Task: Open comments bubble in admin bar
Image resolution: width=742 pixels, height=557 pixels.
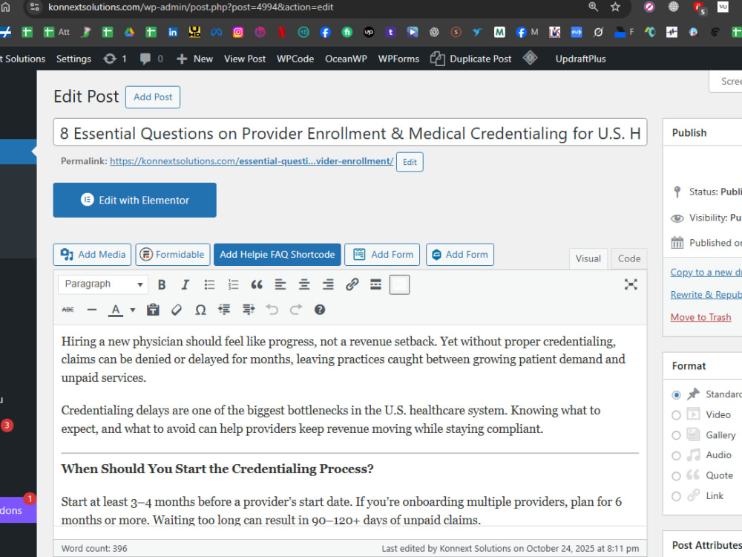Action: click(x=151, y=59)
